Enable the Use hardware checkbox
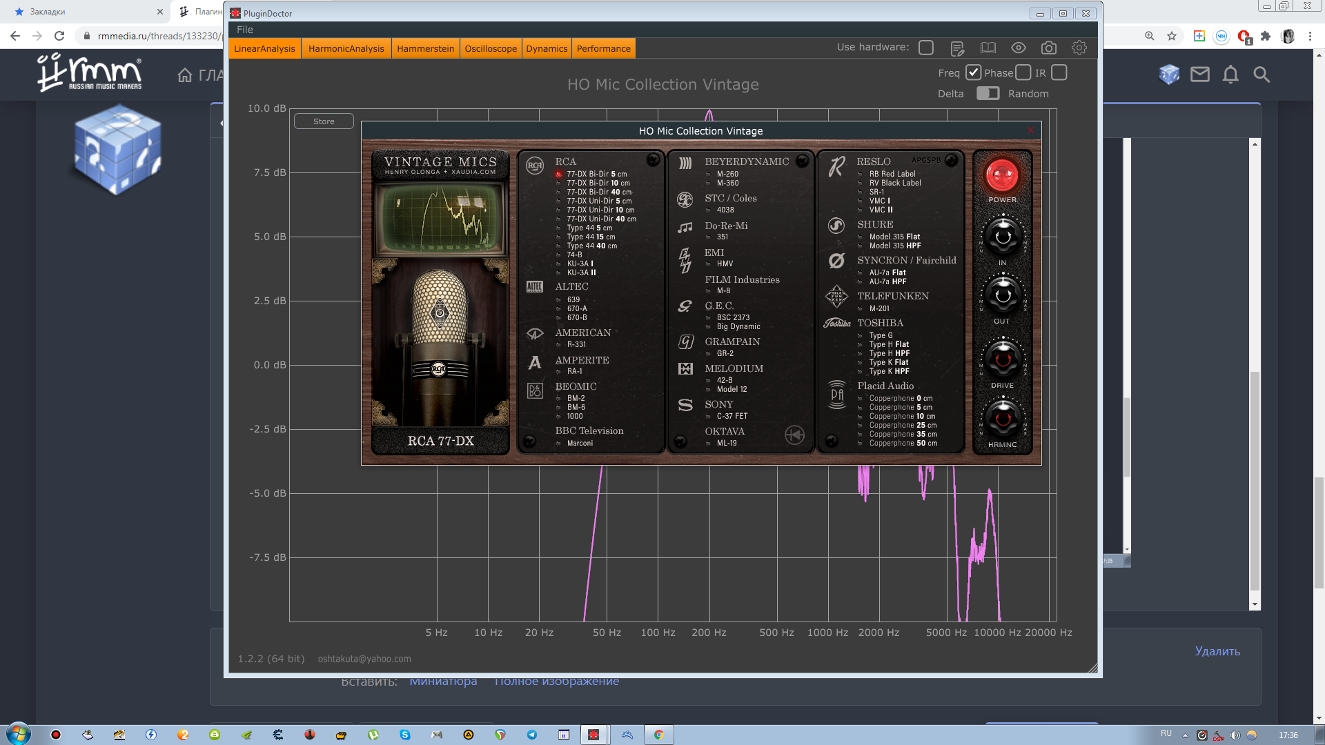The height and width of the screenshot is (745, 1325). click(x=926, y=48)
